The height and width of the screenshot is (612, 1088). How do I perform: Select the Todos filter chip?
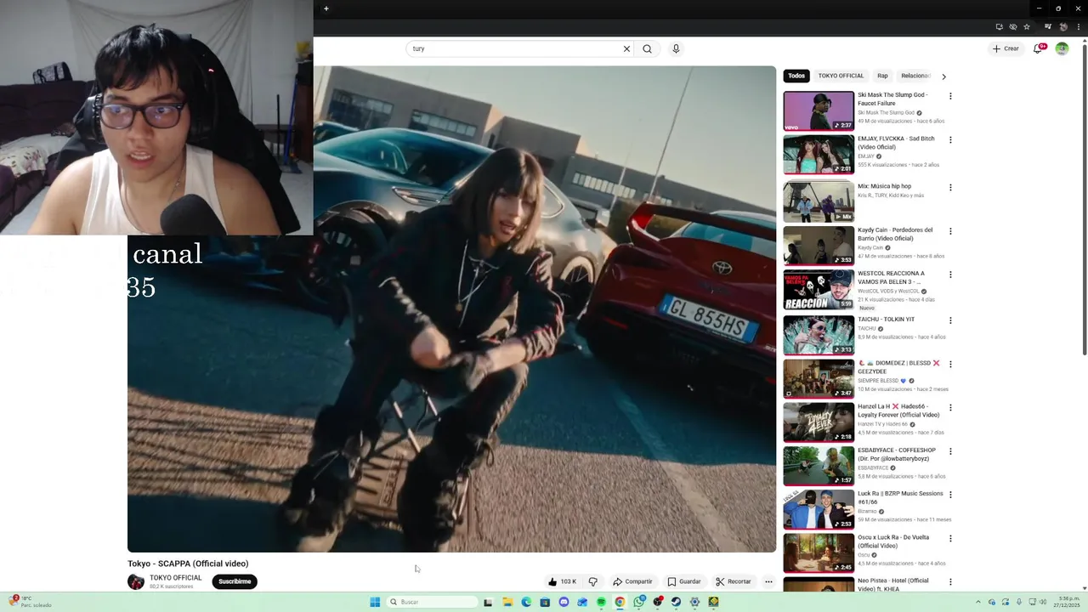coord(796,76)
